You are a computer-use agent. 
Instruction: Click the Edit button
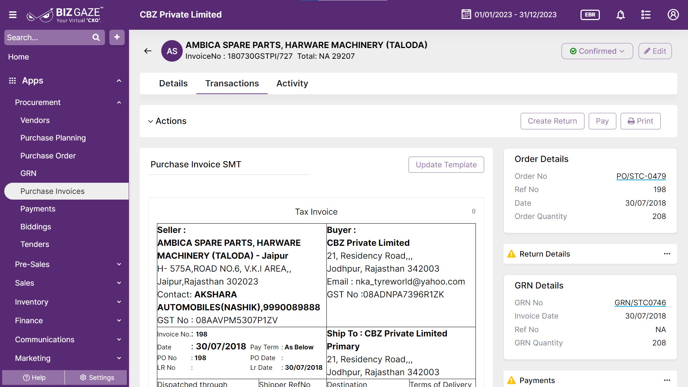(655, 51)
